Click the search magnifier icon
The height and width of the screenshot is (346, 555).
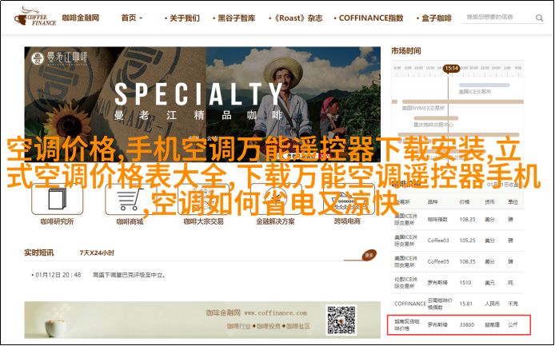pos(539,18)
